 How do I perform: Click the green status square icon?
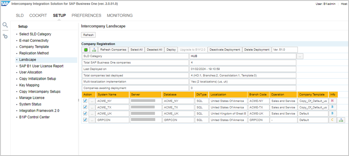(x=86, y=50)
